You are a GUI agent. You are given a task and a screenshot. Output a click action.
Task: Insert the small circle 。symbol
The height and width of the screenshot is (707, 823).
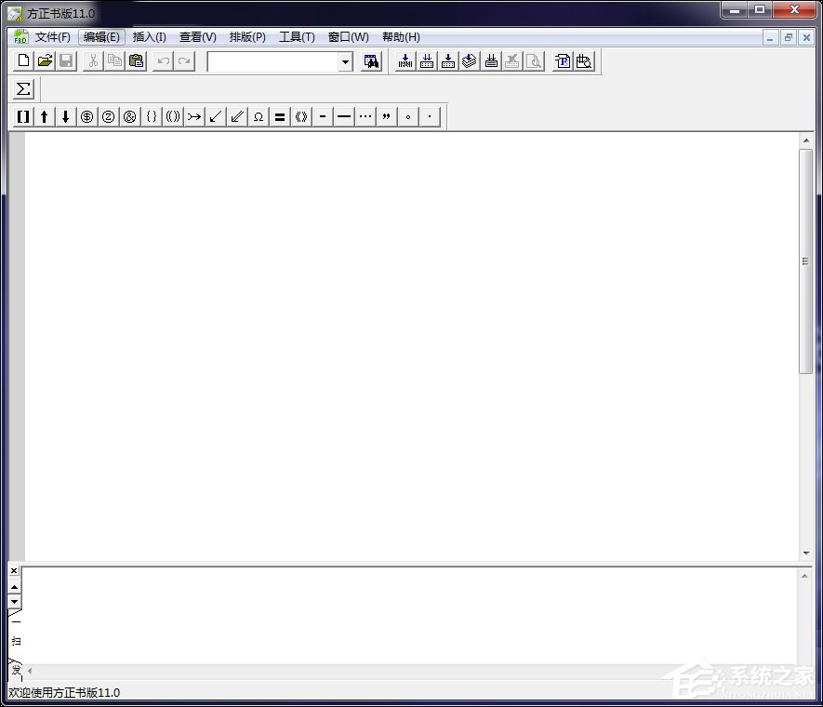tap(408, 116)
